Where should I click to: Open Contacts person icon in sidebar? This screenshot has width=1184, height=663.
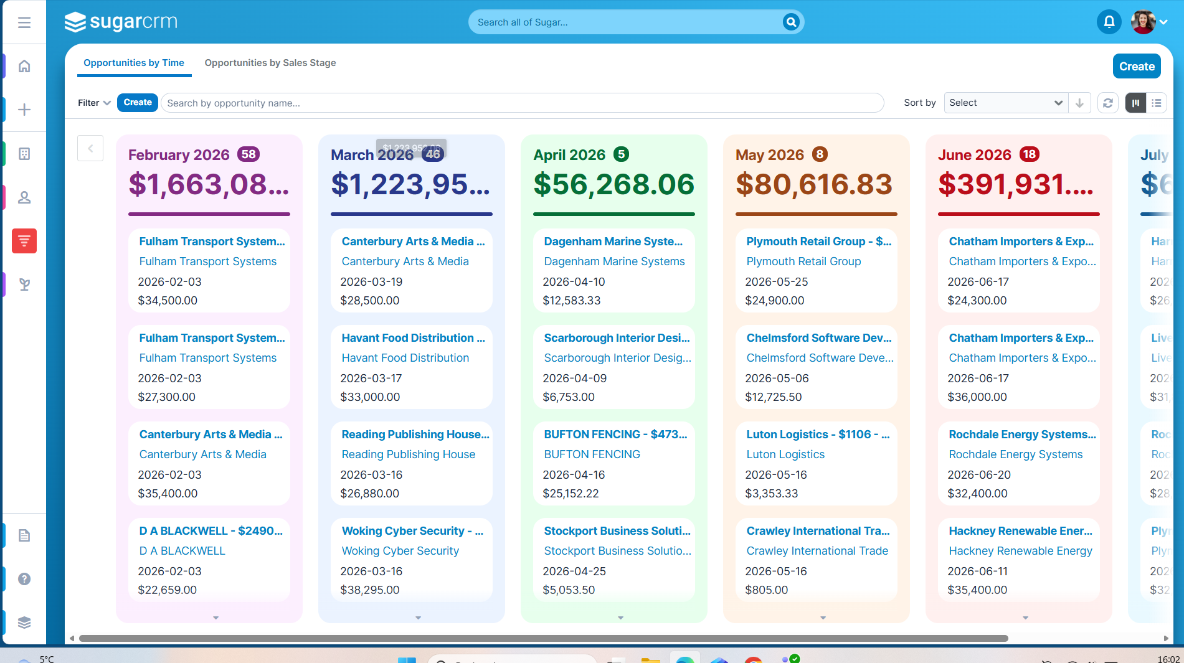point(24,197)
